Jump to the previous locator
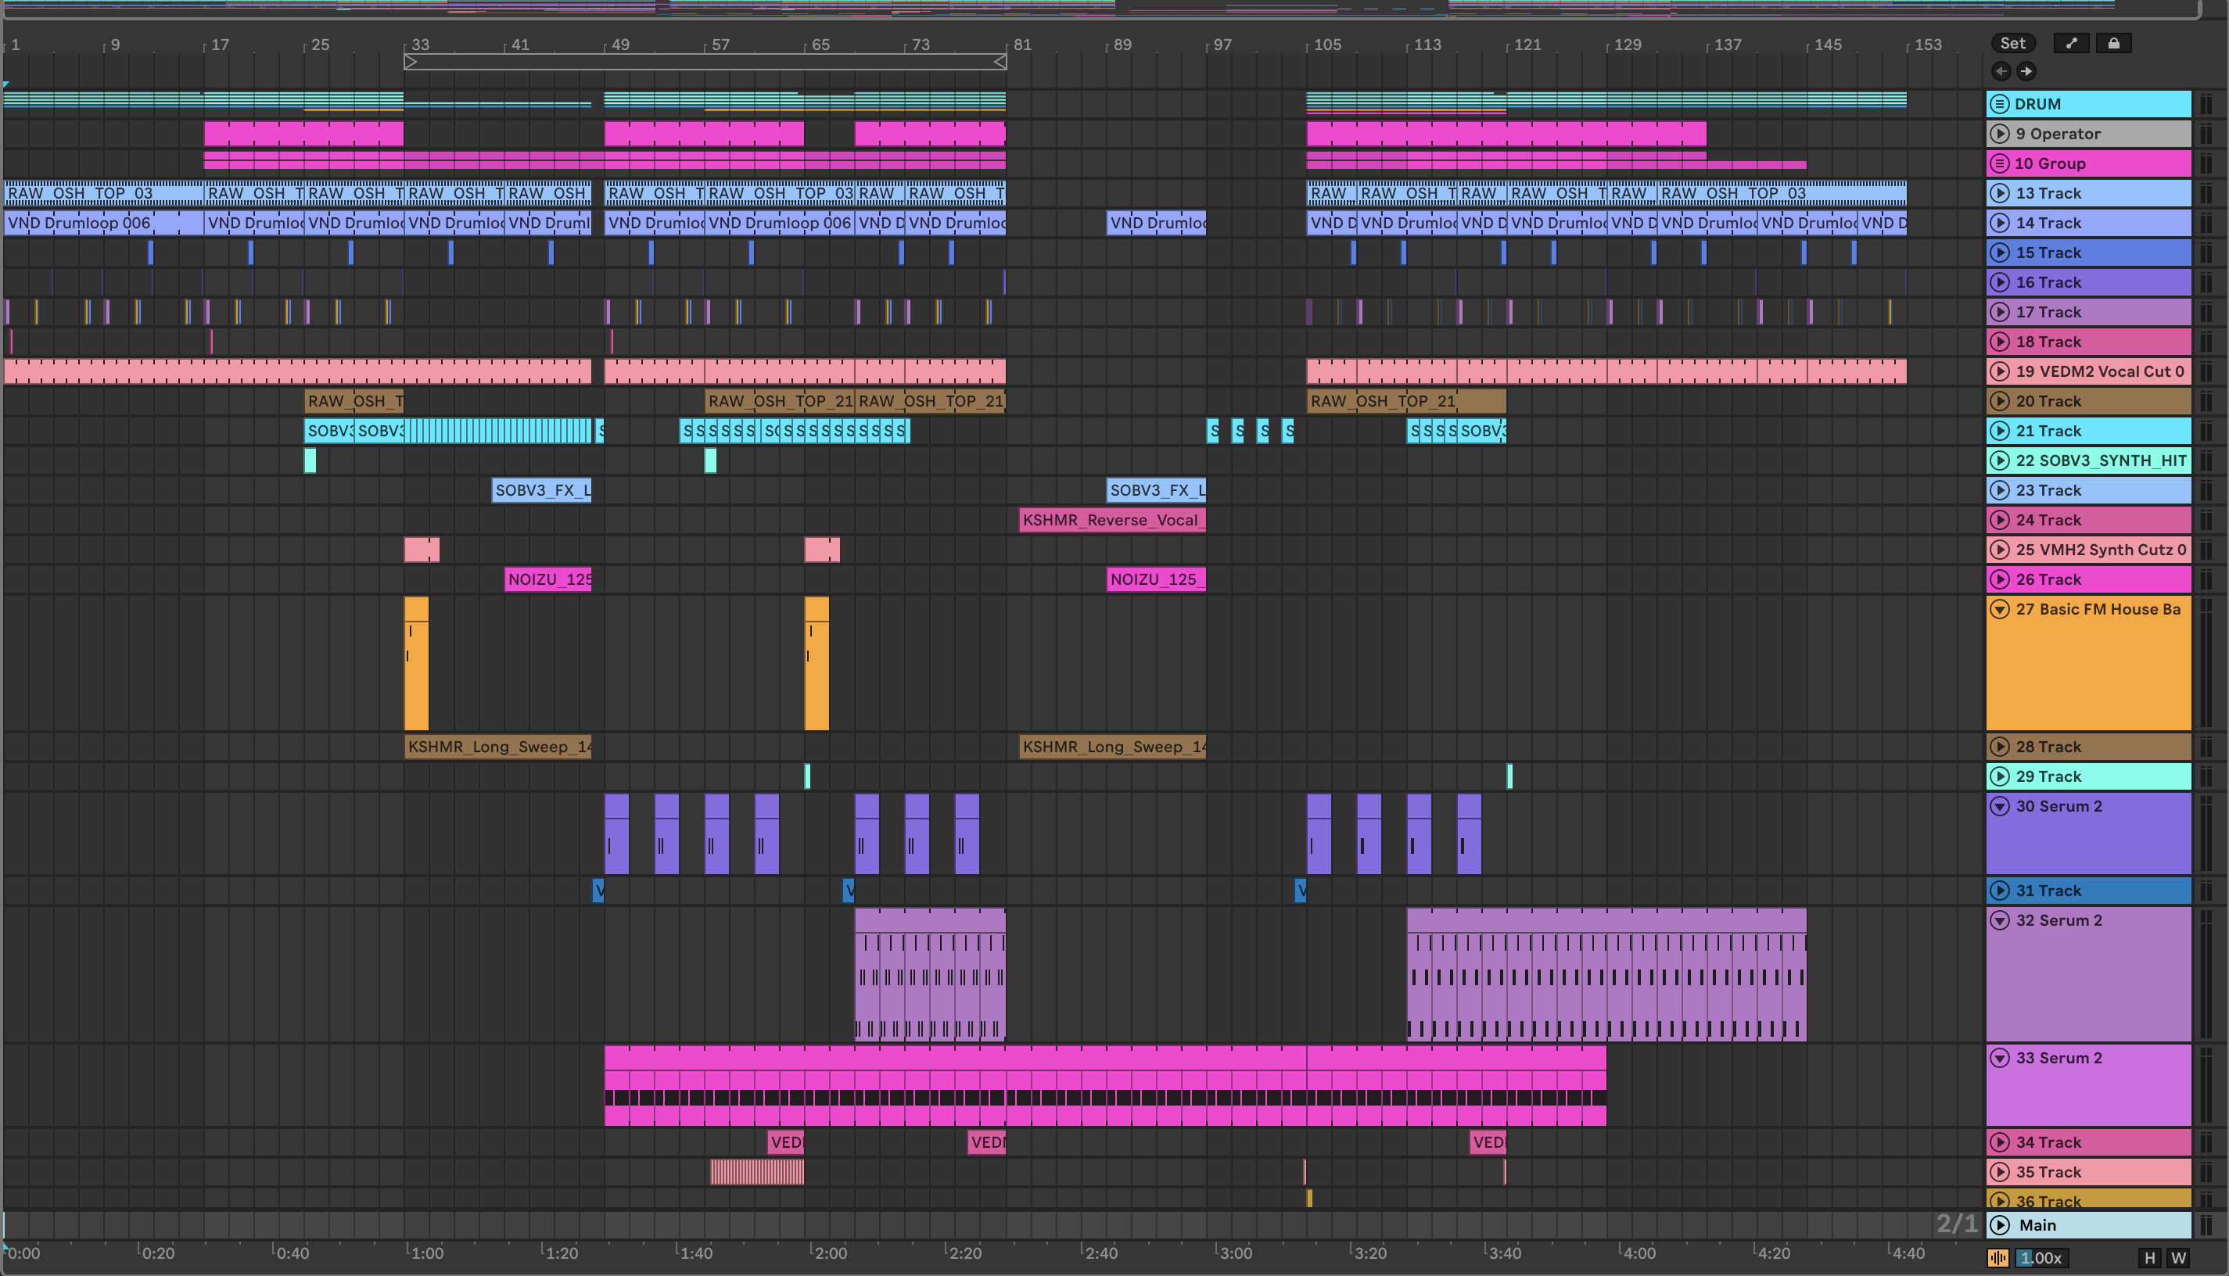2229x1276 pixels. (x=2001, y=71)
